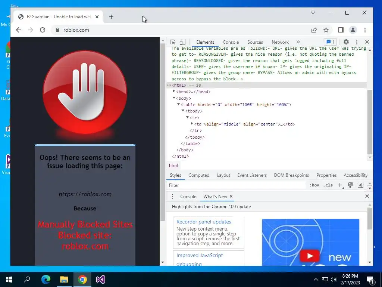Open the Recorder panel updates link
This screenshot has width=382, height=287.
(204, 222)
